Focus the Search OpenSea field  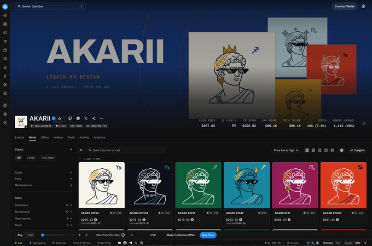pos(50,7)
